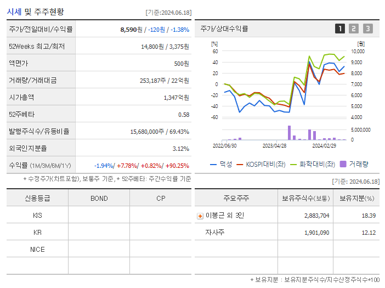Switch to chart tab 2
This screenshot has height=288, width=385.
pos(354,29)
